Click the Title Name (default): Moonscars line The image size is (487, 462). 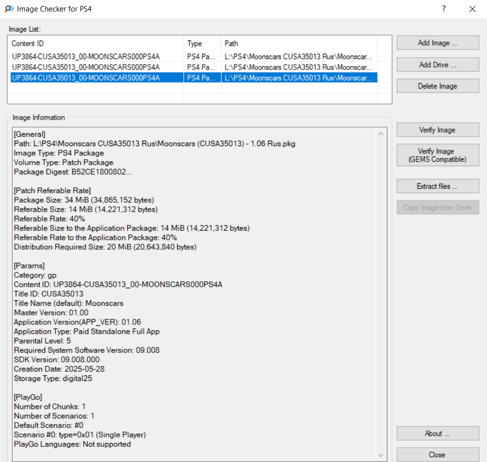pos(69,303)
